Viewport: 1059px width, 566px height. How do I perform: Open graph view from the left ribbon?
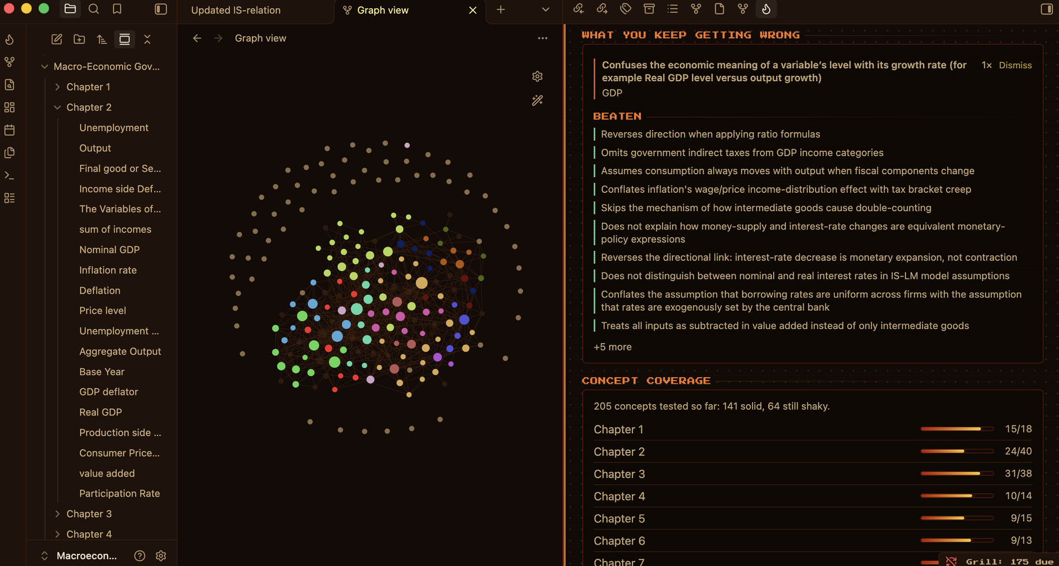tap(9, 62)
